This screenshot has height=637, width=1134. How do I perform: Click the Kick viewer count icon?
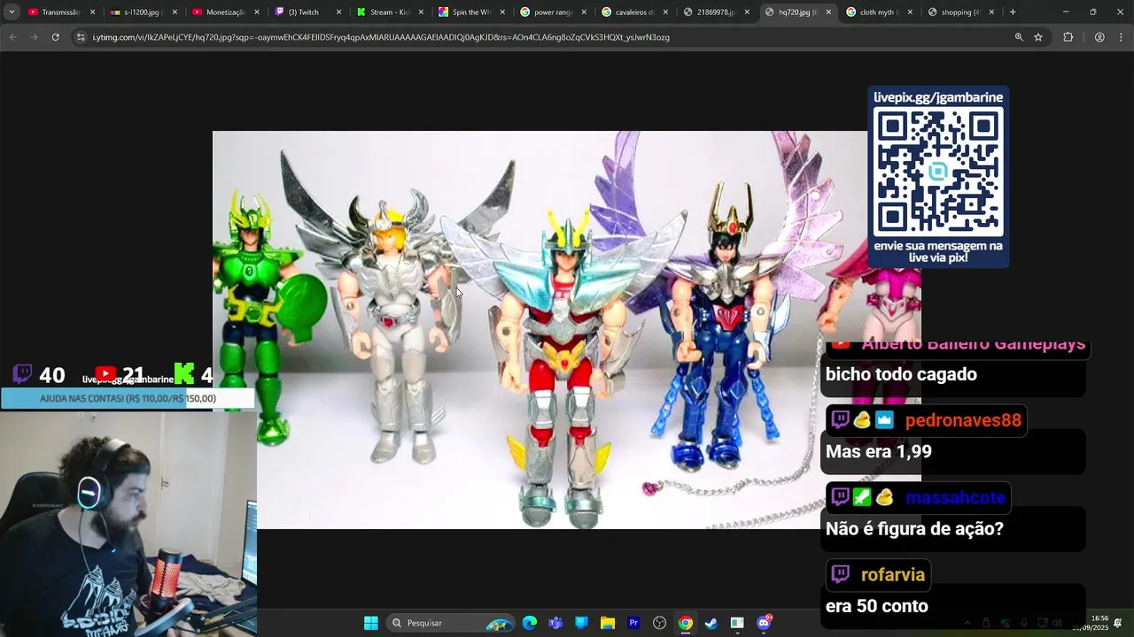(x=184, y=374)
